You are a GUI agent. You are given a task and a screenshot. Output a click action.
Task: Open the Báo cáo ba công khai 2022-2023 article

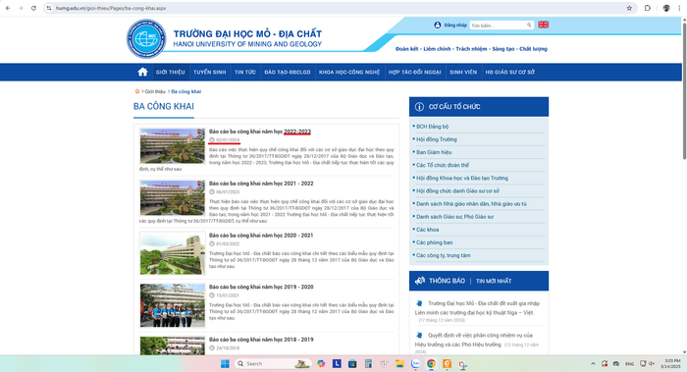click(260, 132)
